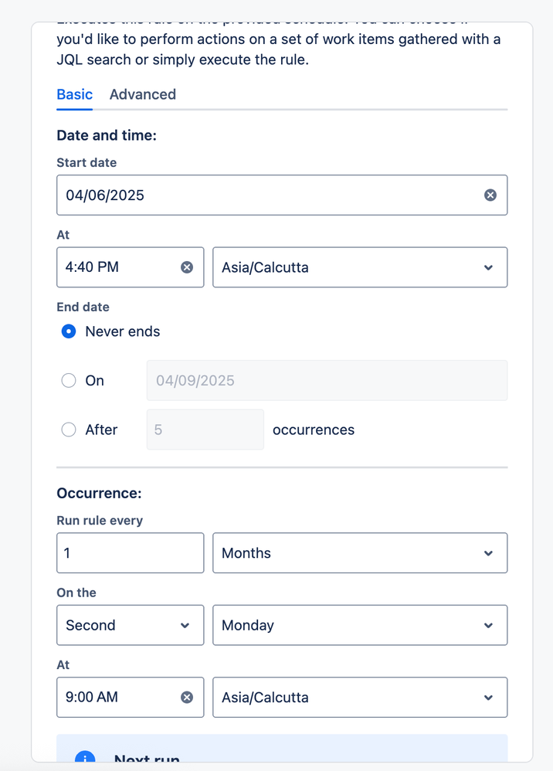The image size is (553, 771).
Task: Clear the 4:40 PM start time
Action: [x=187, y=267]
